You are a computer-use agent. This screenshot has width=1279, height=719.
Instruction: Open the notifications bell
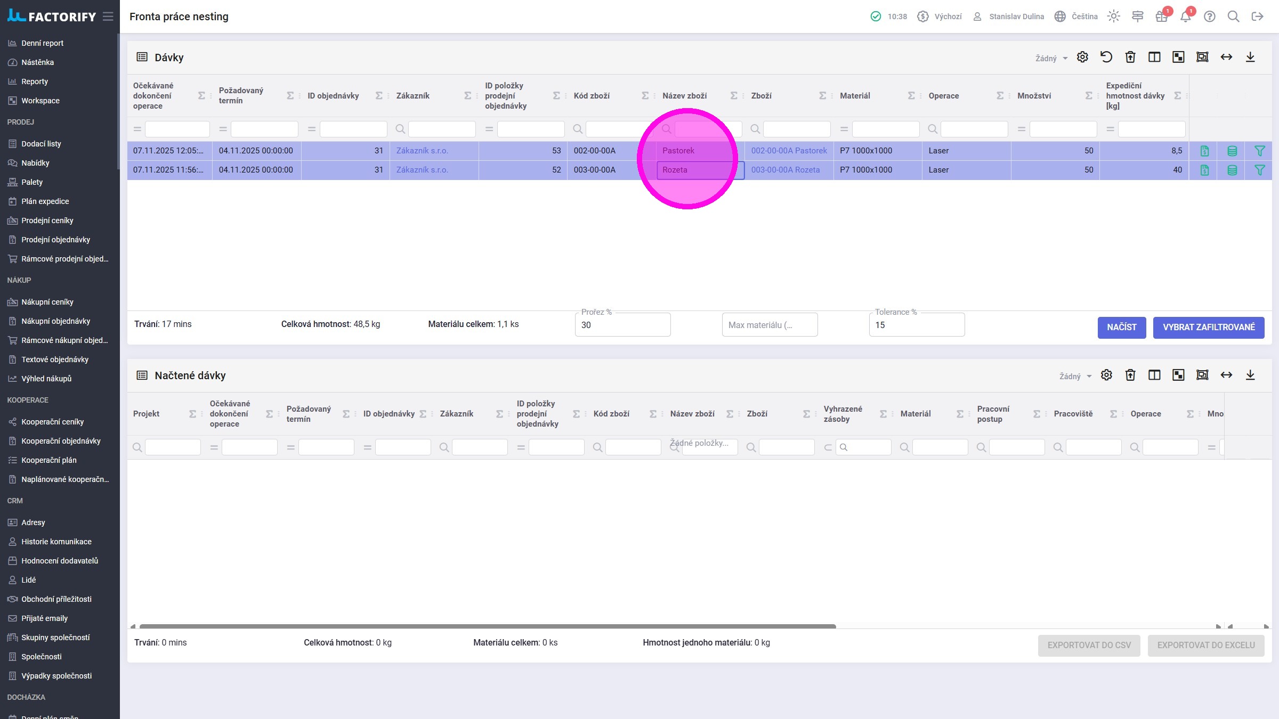[x=1185, y=17]
